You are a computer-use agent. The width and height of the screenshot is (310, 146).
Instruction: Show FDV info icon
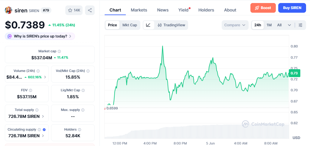click(x=31, y=90)
